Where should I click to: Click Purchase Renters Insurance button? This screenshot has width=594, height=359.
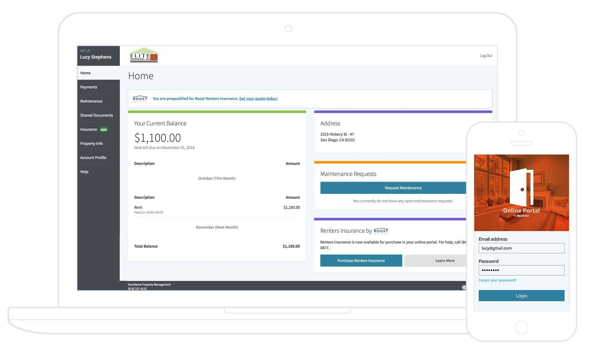pyautogui.click(x=361, y=261)
